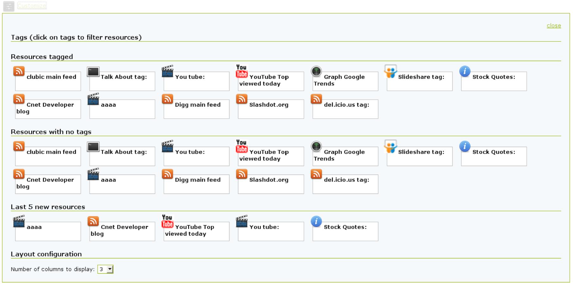Select Cnet Developer blog in Last 5 new resources
This screenshot has height=284, width=573.
click(122, 231)
